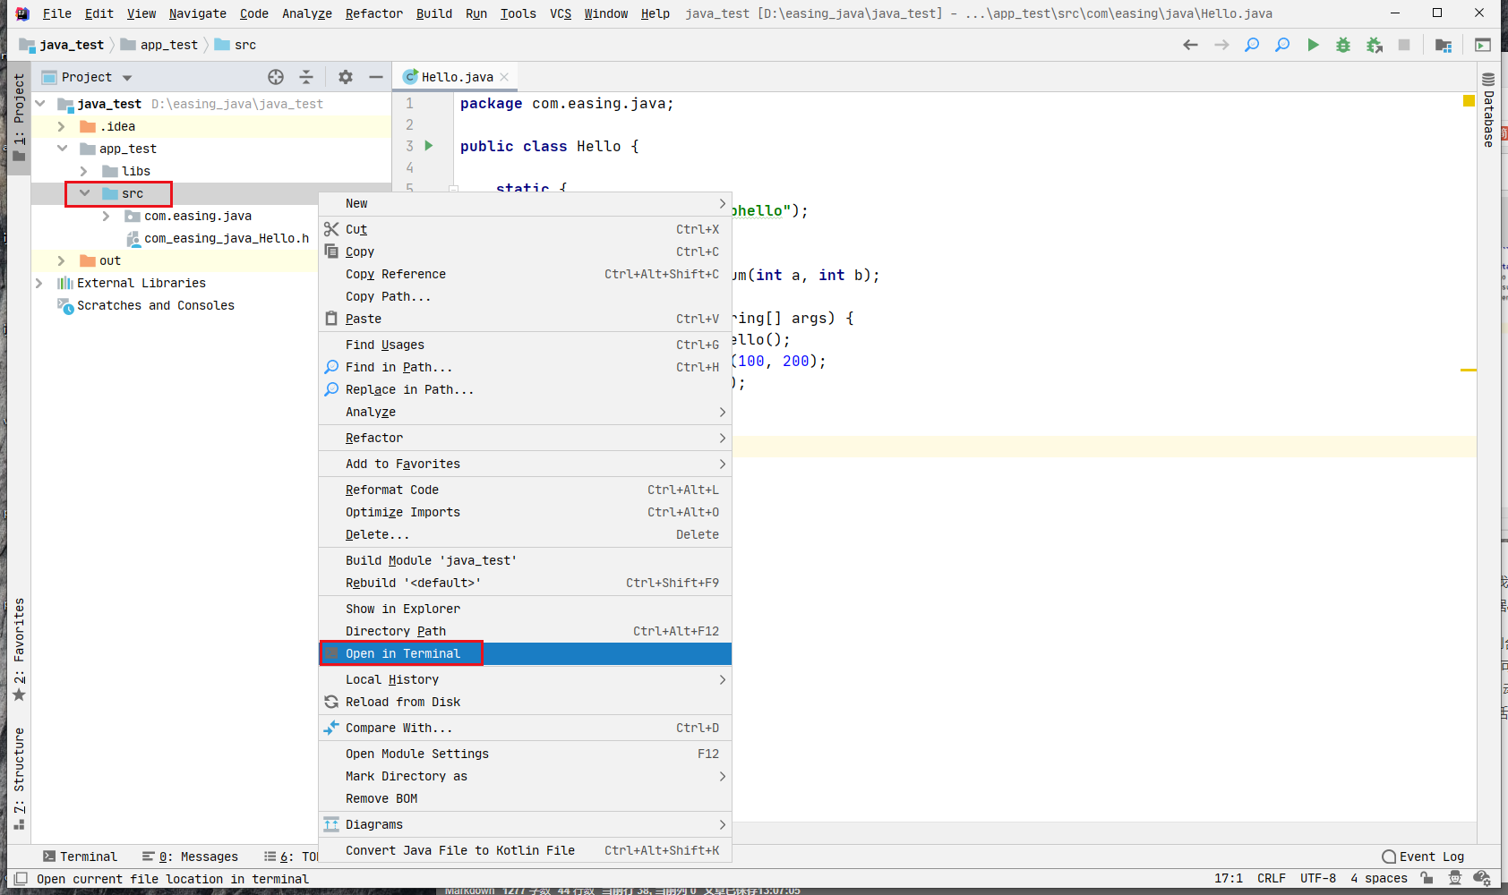This screenshot has width=1508, height=895.
Task: Open the Database side panel
Action: click(1488, 109)
